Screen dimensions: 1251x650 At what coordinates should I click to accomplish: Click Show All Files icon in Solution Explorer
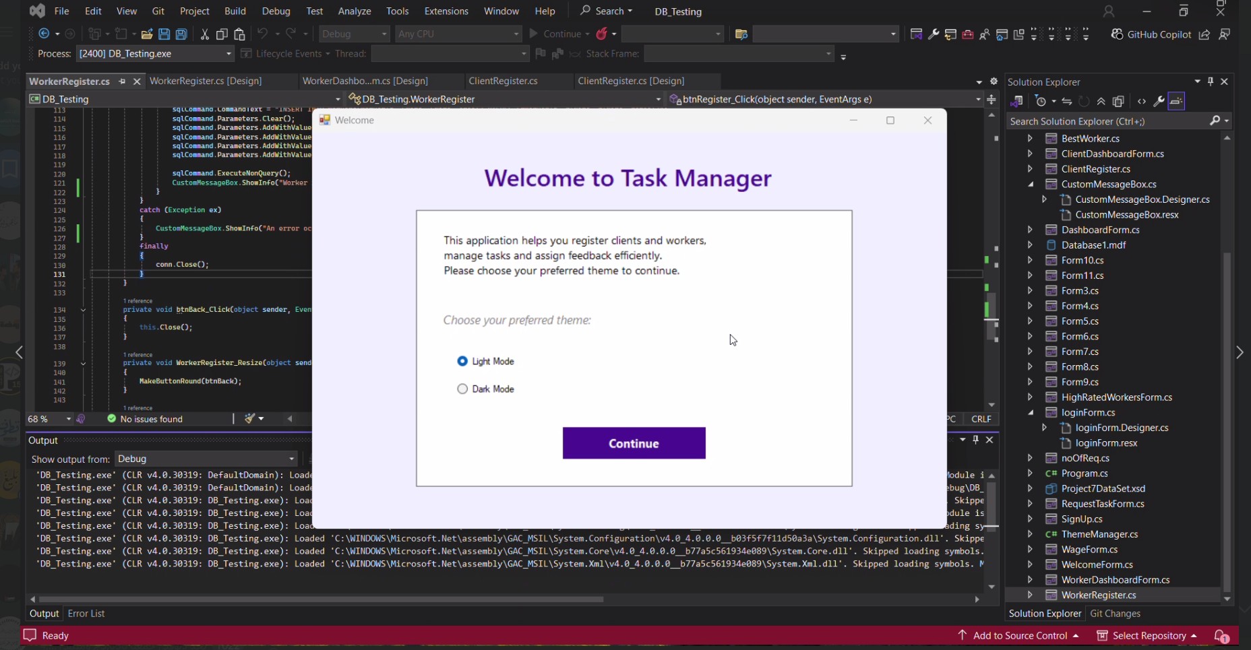pos(1118,101)
